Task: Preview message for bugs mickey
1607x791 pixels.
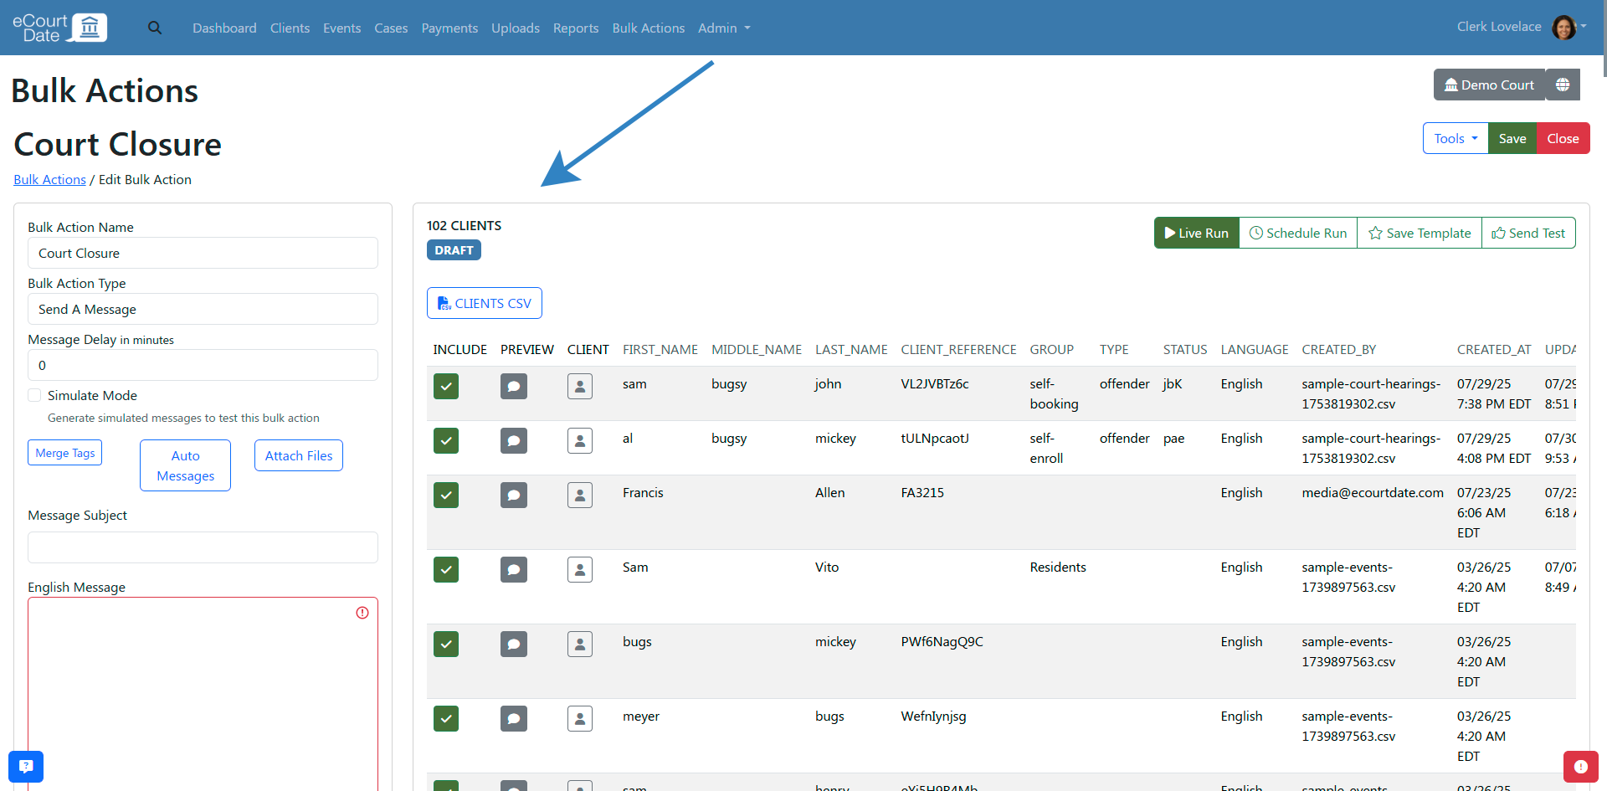Action: tap(514, 644)
